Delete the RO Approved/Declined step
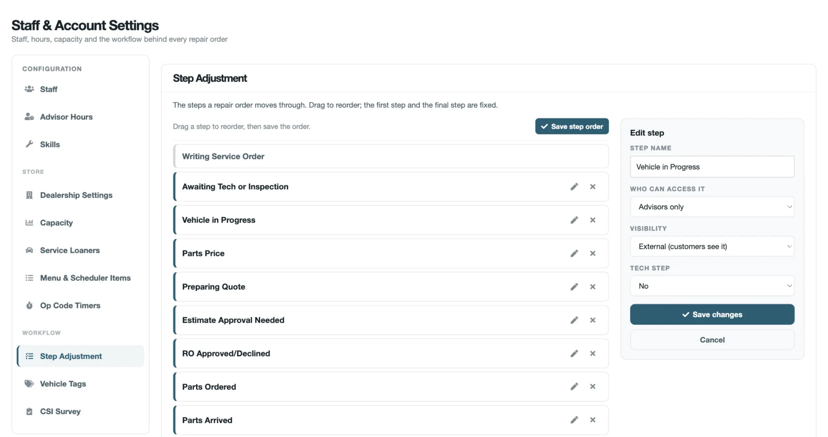 pos(593,354)
